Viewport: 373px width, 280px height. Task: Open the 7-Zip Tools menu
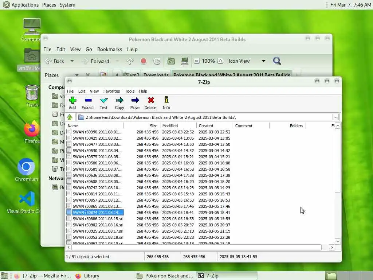pos(130,91)
